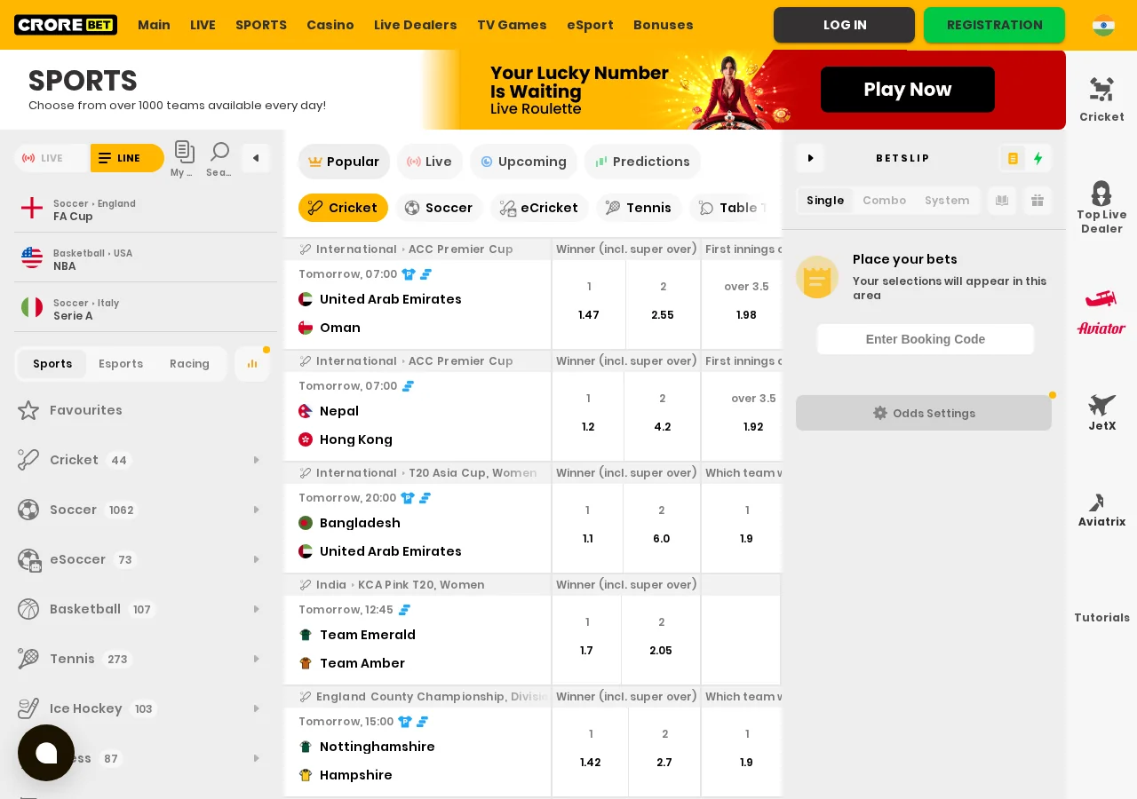Expand the eSoccer 73 category
1137x799 pixels.
(142, 559)
